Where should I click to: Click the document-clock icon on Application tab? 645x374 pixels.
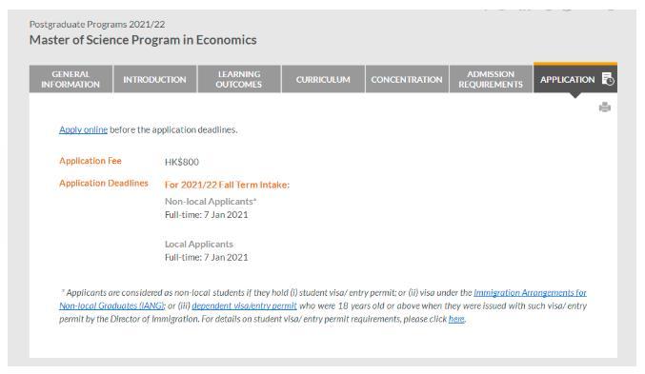coord(608,78)
